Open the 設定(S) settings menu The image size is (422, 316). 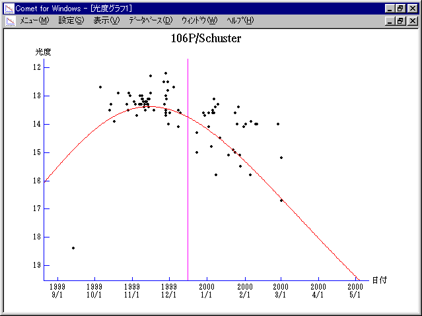(x=71, y=20)
